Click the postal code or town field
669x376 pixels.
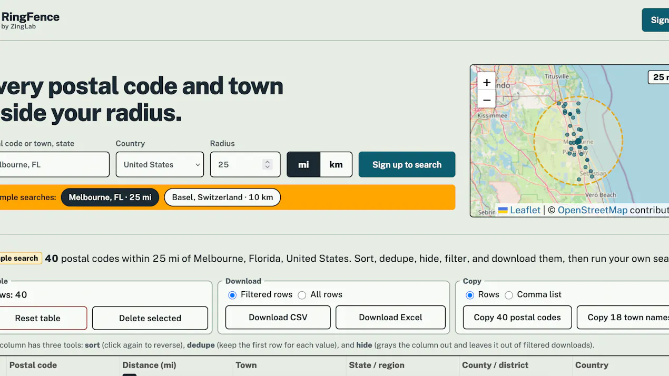coord(54,164)
